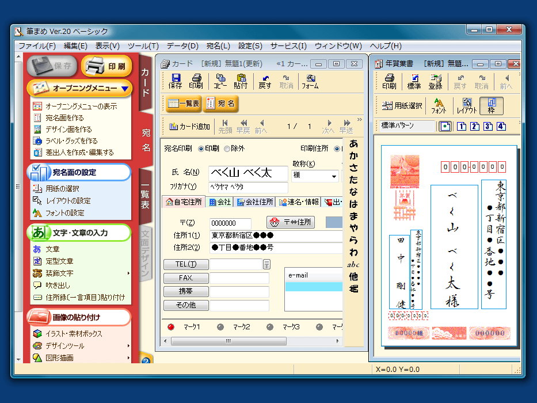537x403 pixels.
Task: Click the 〒 postal code field
Action: tap(230, 223)
